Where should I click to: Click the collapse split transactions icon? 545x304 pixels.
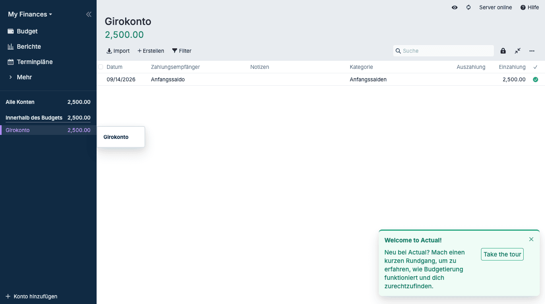518,51
